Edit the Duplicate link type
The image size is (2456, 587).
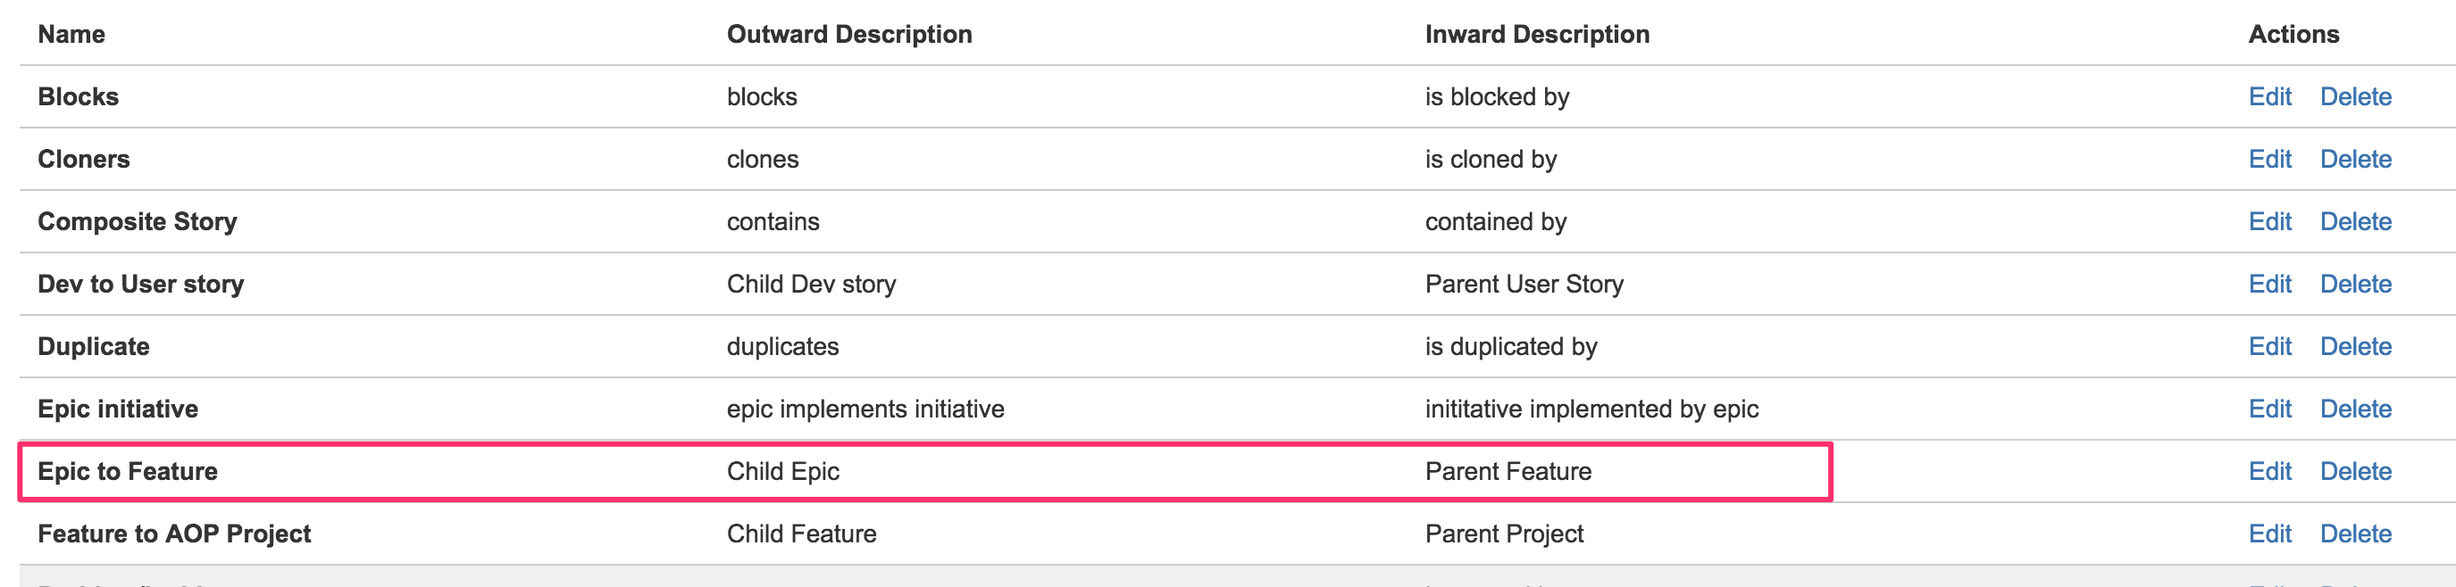[2269, 347]
